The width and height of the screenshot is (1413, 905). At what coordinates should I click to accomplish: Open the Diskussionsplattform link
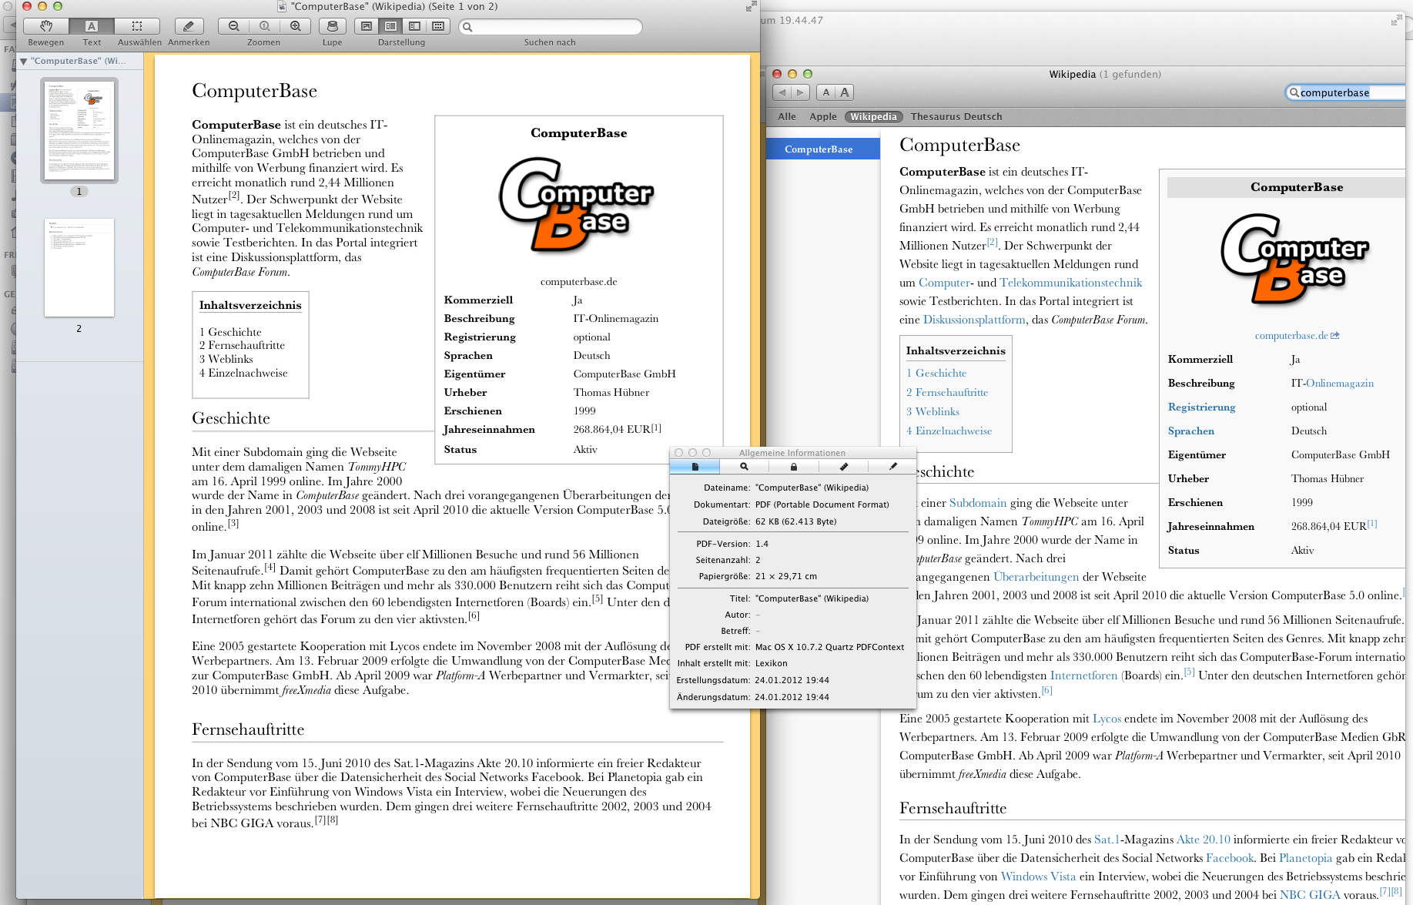[974, 320]
